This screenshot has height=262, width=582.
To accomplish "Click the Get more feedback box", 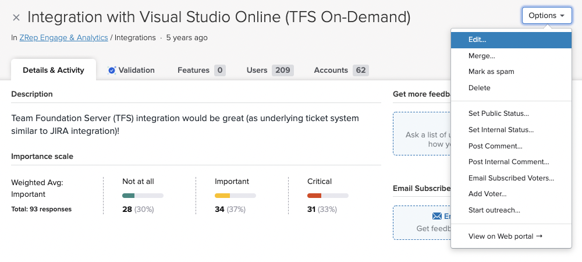I will tap(422, 133).
